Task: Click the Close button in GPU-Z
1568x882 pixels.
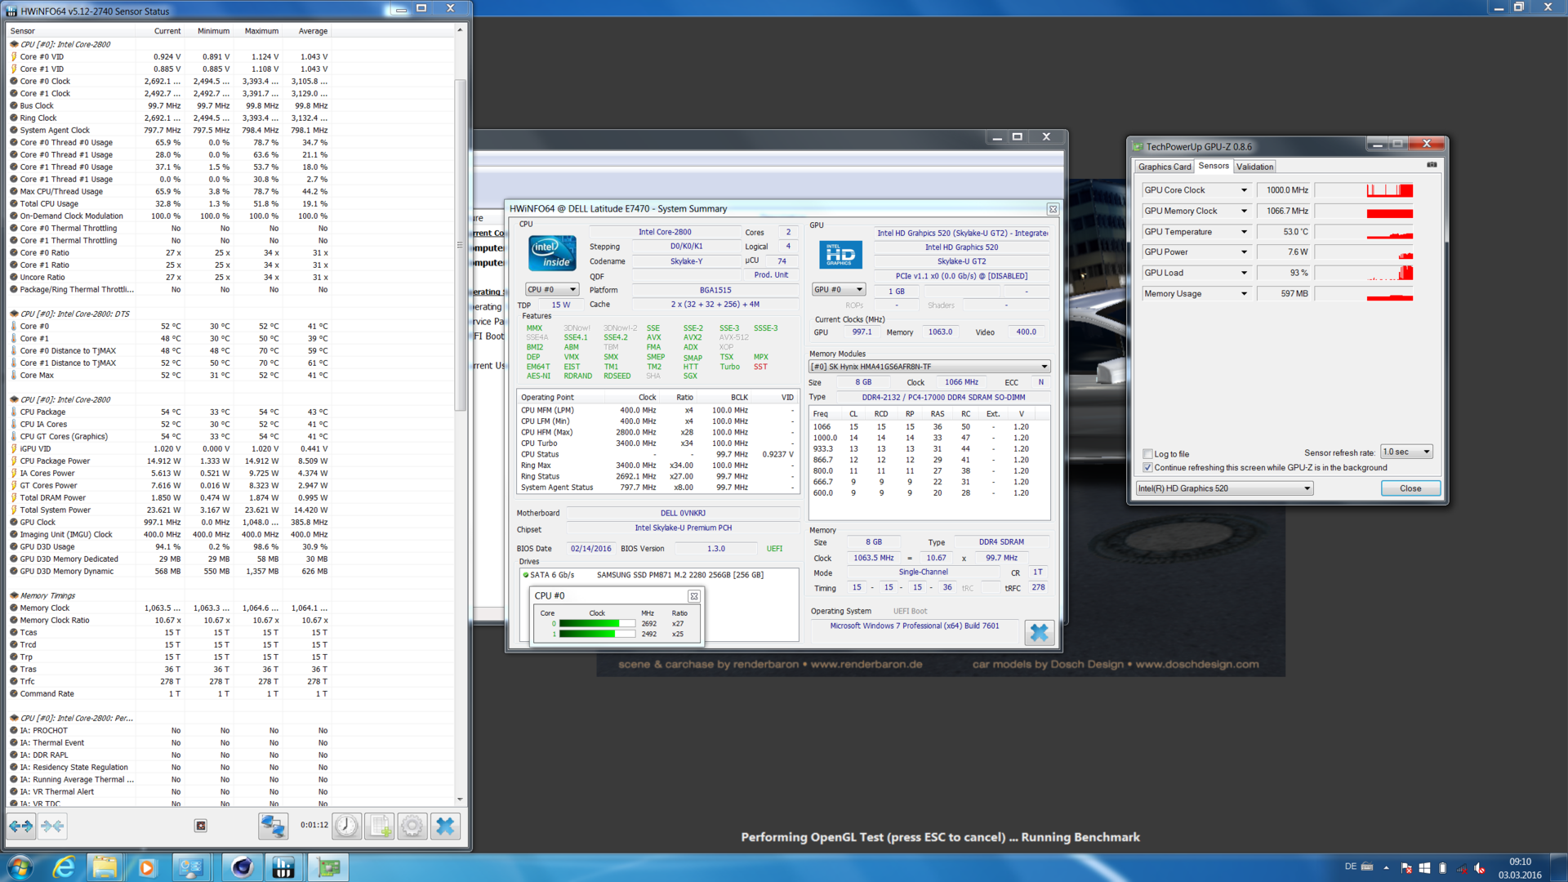Action: tap(1410, 488)
